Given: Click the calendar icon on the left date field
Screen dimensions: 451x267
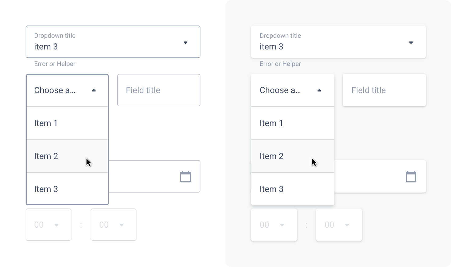Looking at the screenshot, I should [x=186, y=176].
